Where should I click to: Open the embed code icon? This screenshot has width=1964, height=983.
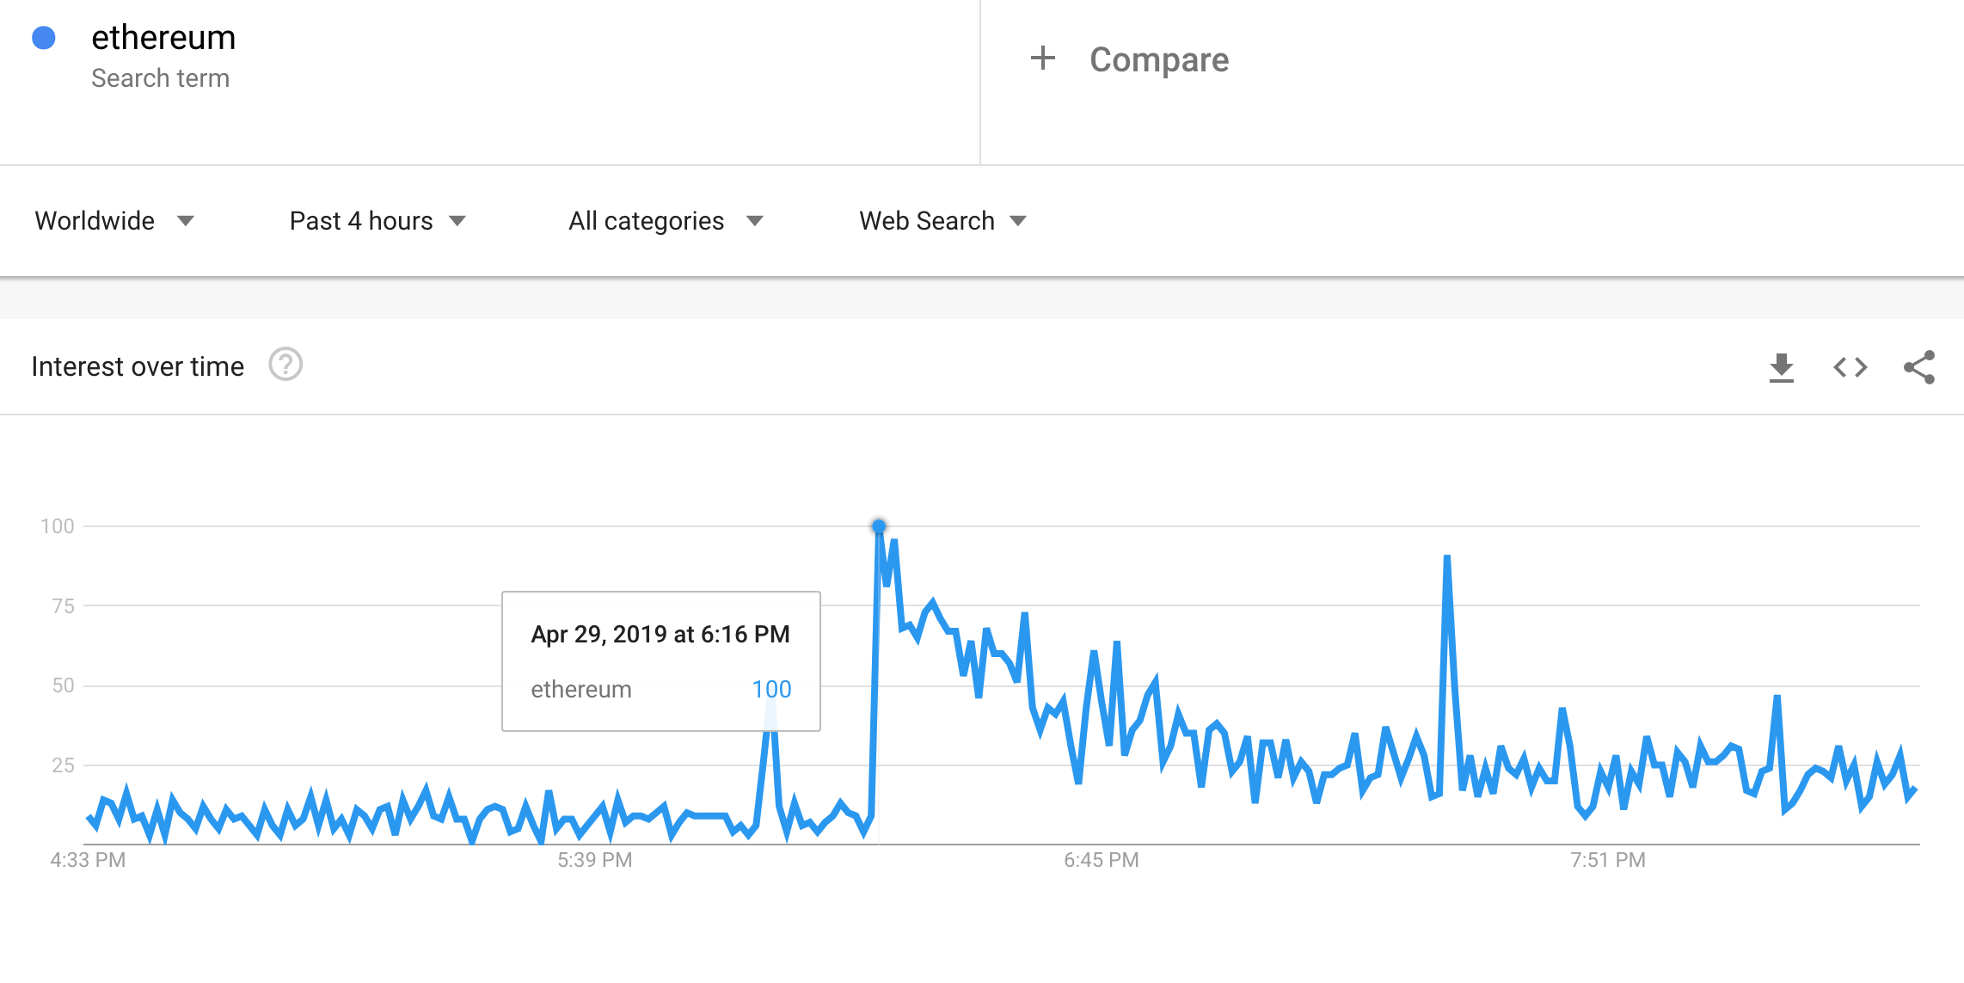click(x=1850, y=367)
